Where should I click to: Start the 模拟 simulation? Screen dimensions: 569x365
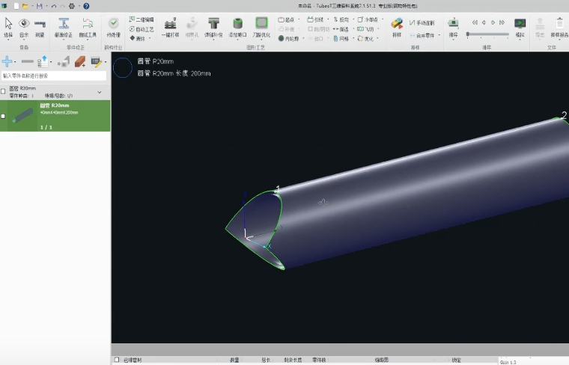[x=520, y=27]
